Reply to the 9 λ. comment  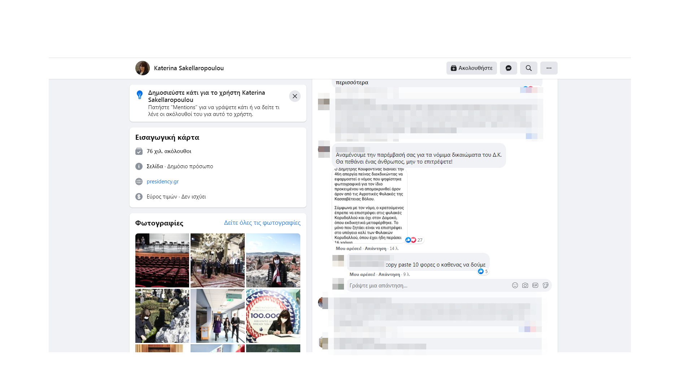tap(389, 274)
